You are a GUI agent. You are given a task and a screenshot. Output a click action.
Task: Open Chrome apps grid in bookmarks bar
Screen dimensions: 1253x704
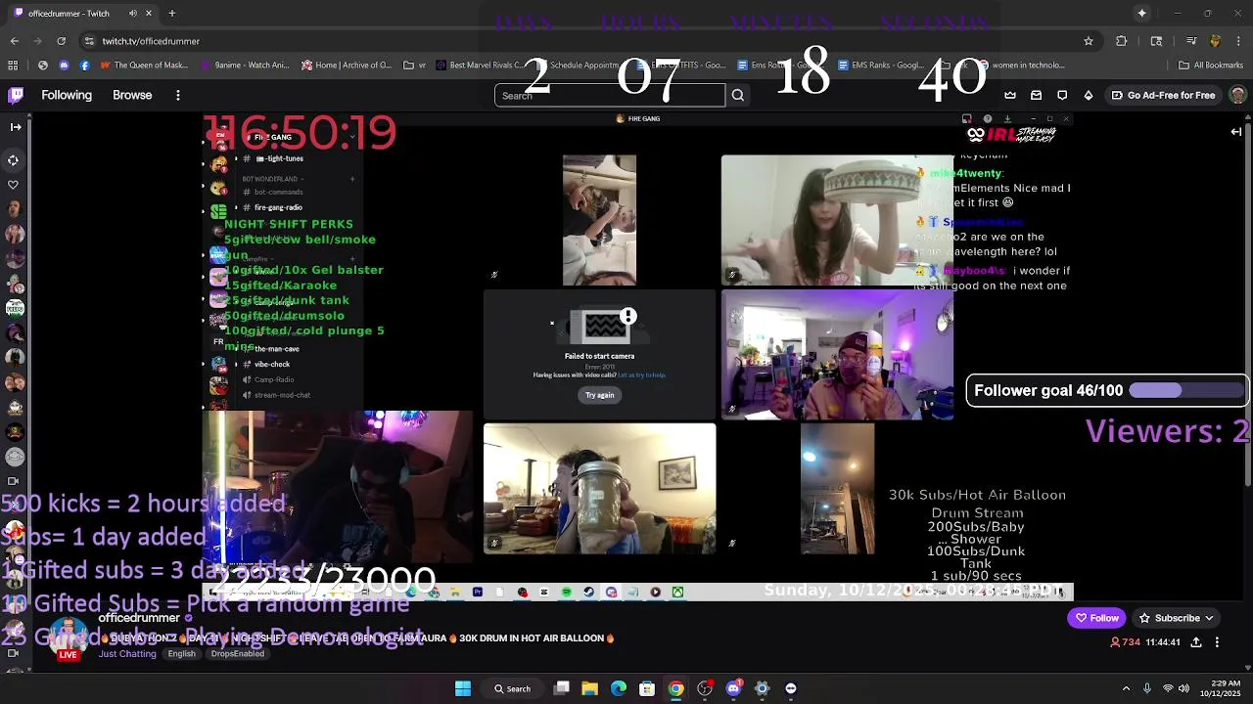coord(13,66)
